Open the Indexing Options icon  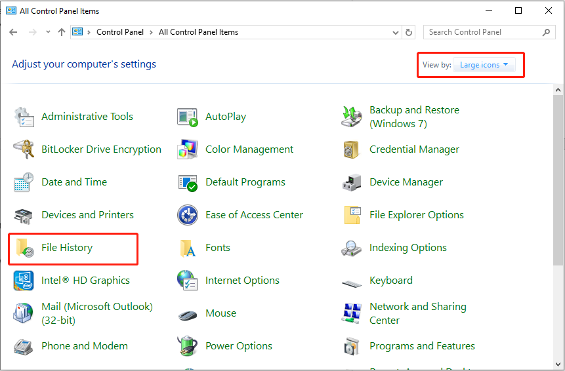coord(351,248)
